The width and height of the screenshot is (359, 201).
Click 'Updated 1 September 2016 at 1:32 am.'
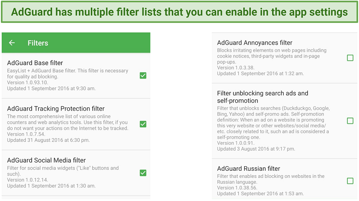pos(260,74)
